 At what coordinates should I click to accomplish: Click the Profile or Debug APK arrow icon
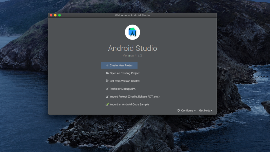(107, 89)
